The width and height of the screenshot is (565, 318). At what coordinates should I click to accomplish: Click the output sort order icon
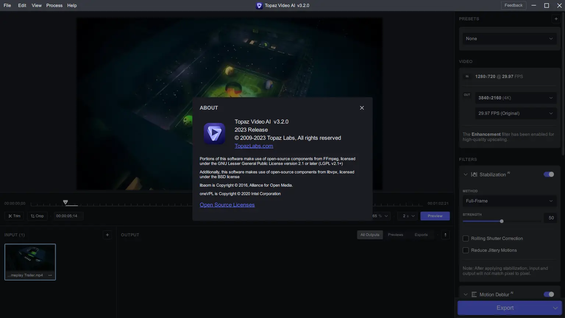445,235
